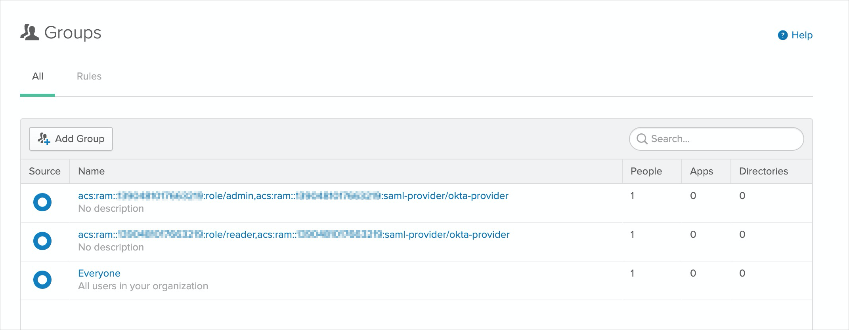
Task: Switch to the Rules tab
Action: point(89,76)
